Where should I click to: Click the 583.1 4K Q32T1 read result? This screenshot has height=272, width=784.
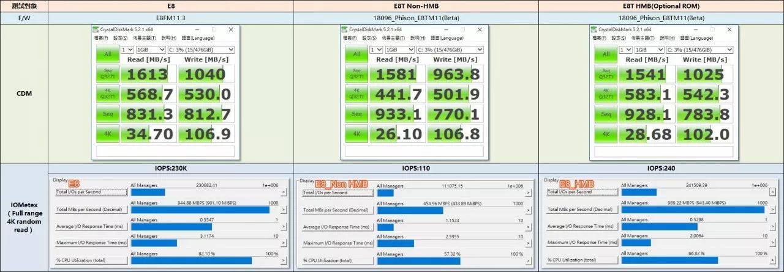point(646,94)
